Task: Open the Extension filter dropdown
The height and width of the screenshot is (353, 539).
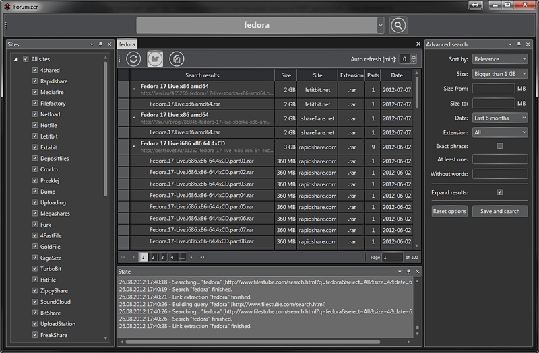Action: pyautogui.click(x=500, y=132)
